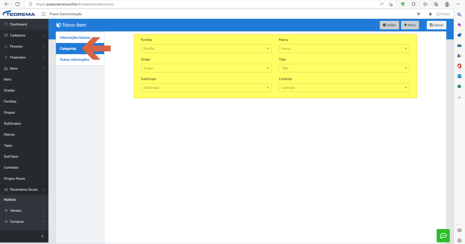Switch to the Outras informações tab
The height and width of the screenshot is (244, 465).
click(x=80, y=59)
